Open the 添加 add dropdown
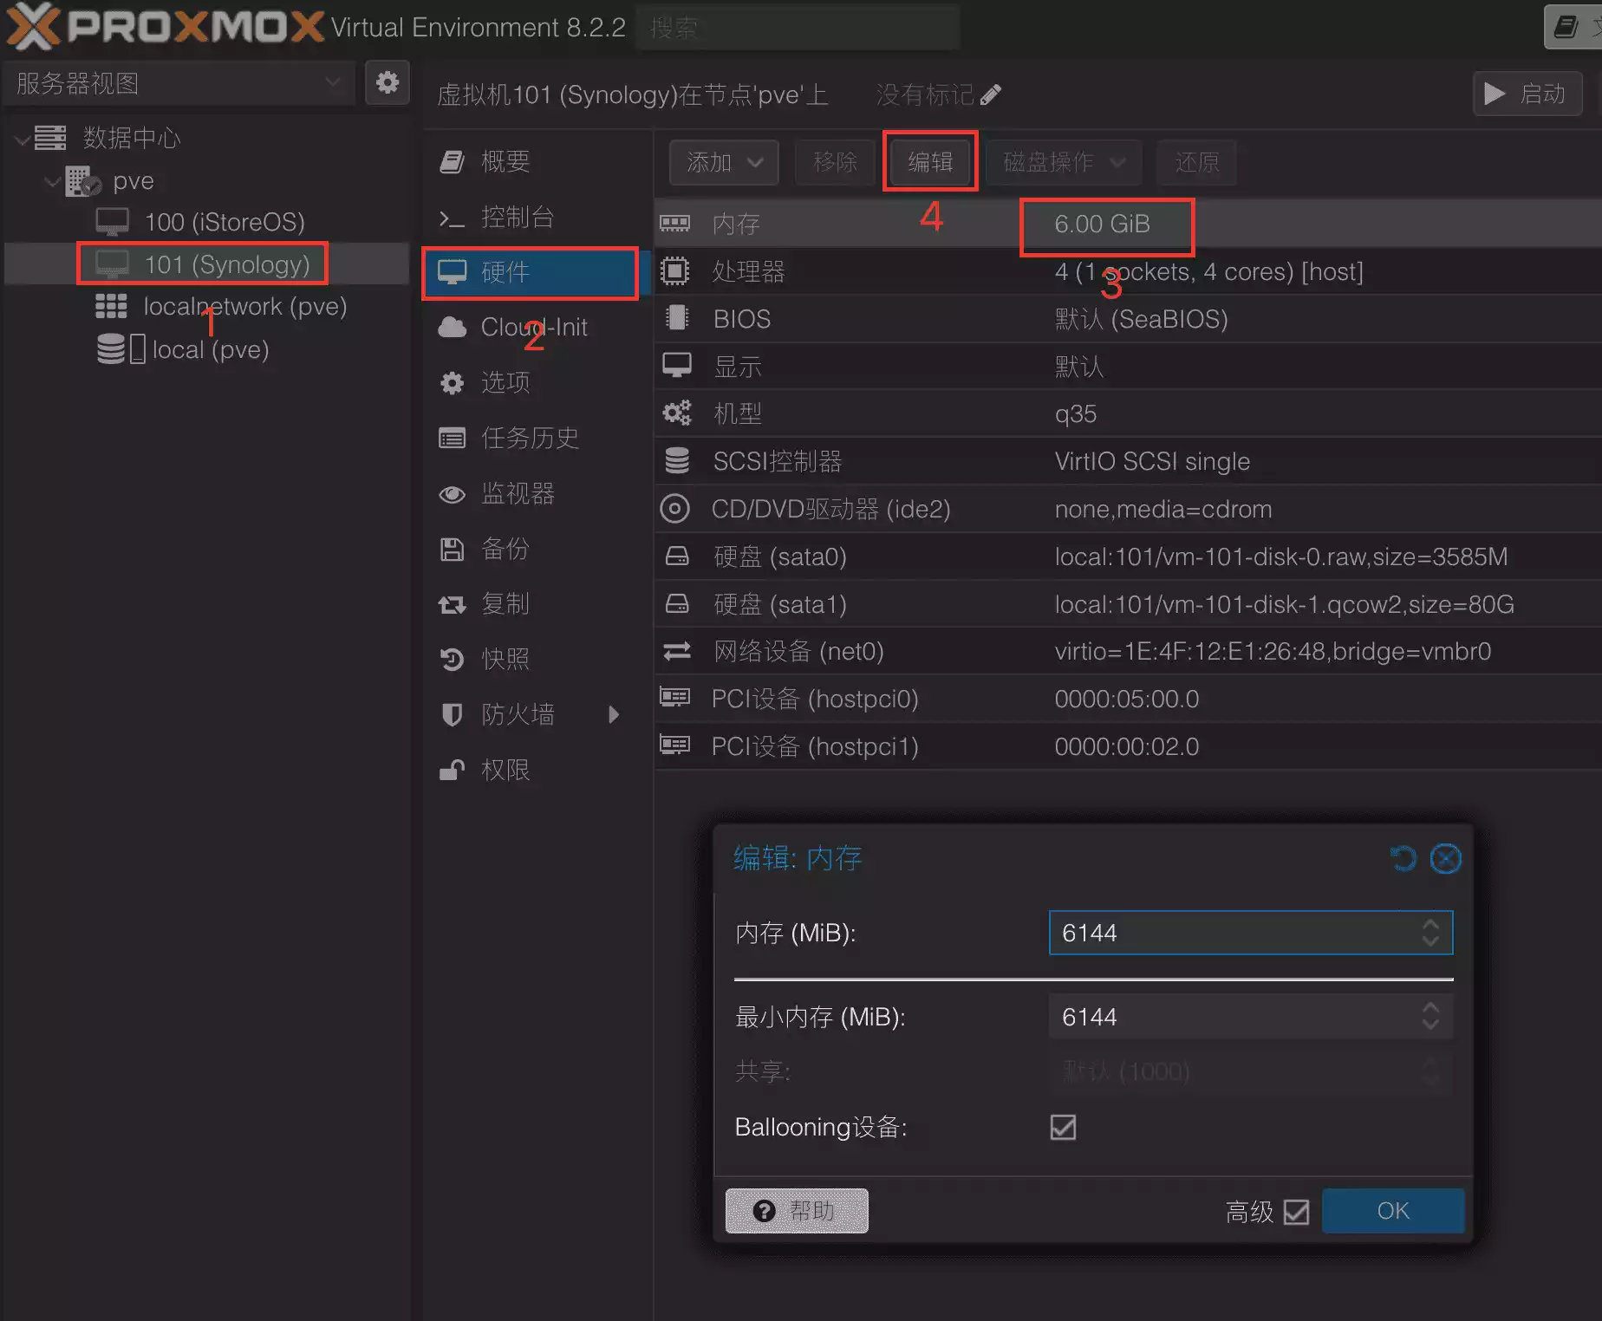This screenshot has height=1321, width=1602. coord(723,162)
